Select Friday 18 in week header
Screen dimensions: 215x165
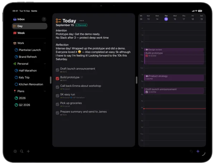click(193, 18)
